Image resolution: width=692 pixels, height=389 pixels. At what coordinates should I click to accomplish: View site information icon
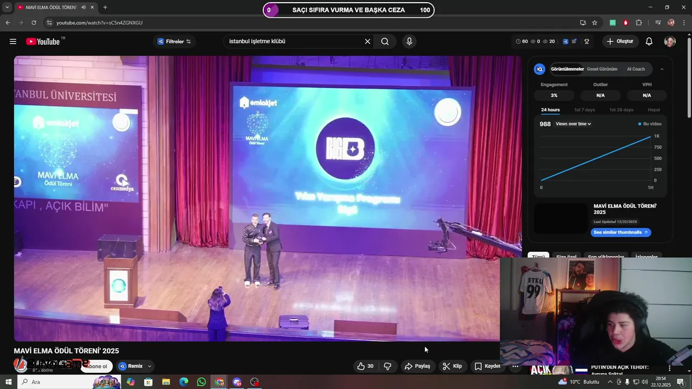(49, 23)
